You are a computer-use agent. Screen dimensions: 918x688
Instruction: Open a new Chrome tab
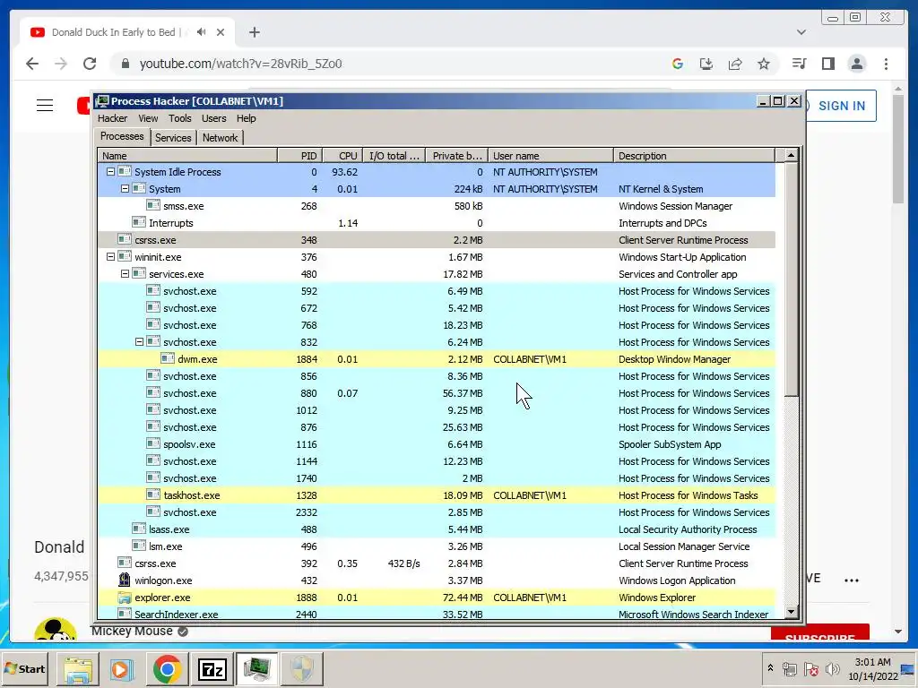click(x=254, y=32)
